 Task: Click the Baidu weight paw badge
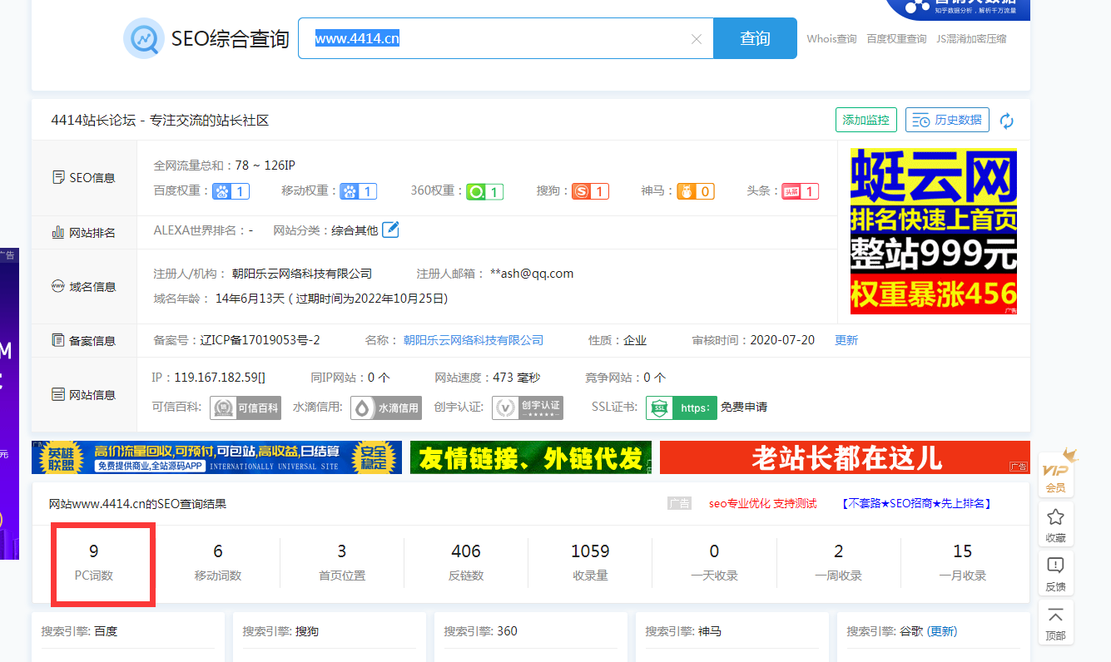[231, 191]
